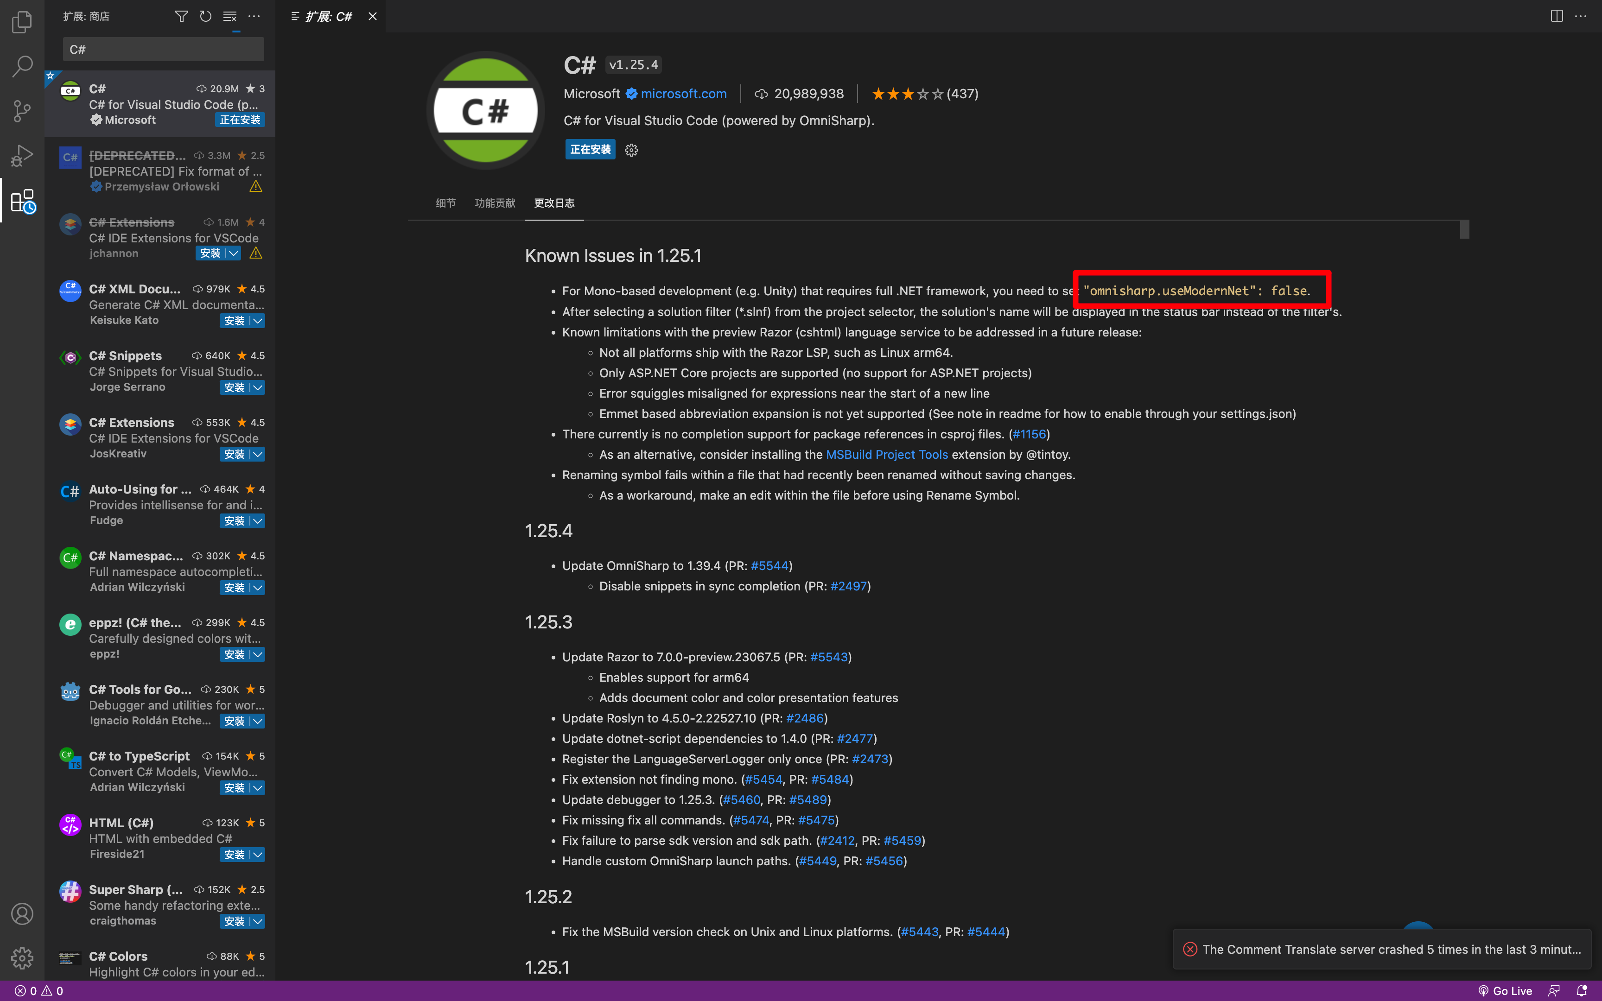This screenshot has width=1602, height=1001.
Task: Open issue #5443 link
Action: (920, 932)
